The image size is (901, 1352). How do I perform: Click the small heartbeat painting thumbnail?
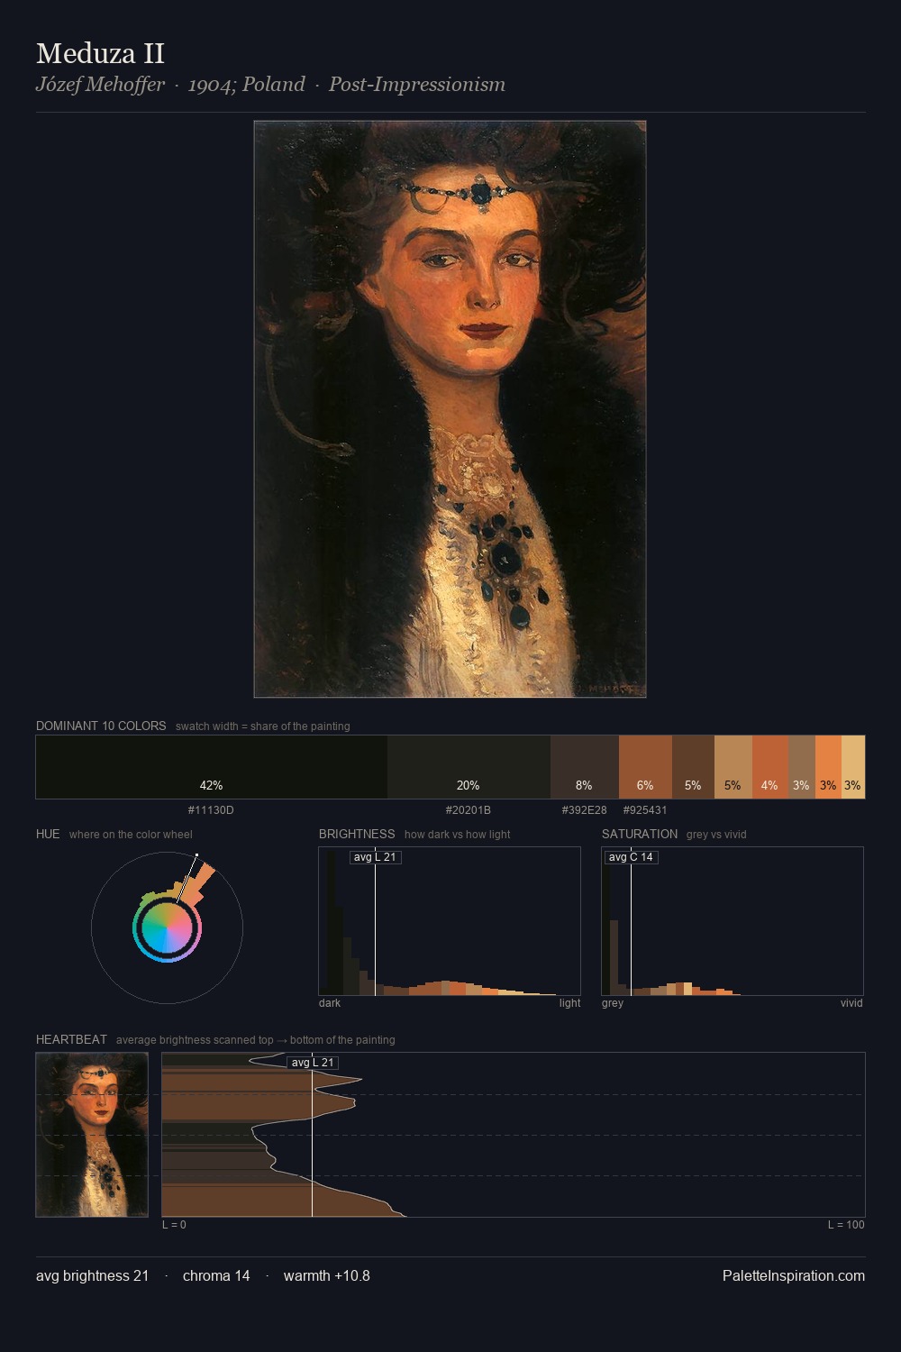(92, 1135)
